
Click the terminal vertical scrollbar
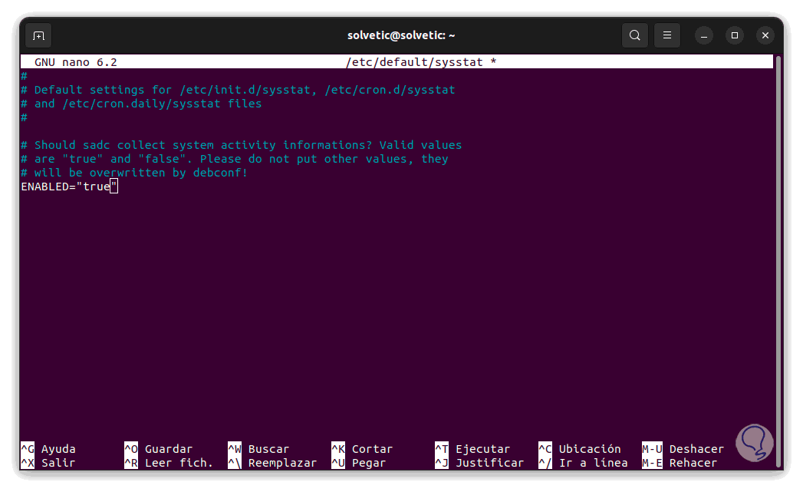click(x=778, y=262)
